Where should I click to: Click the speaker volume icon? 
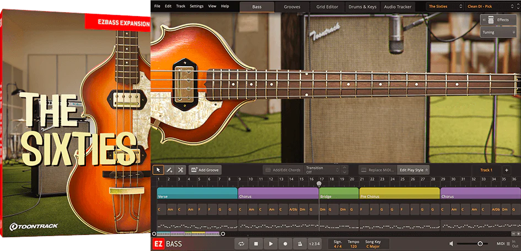coord(451,243)
